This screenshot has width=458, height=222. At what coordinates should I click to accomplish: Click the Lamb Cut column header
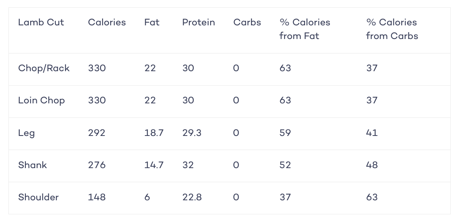coord(41,23)
